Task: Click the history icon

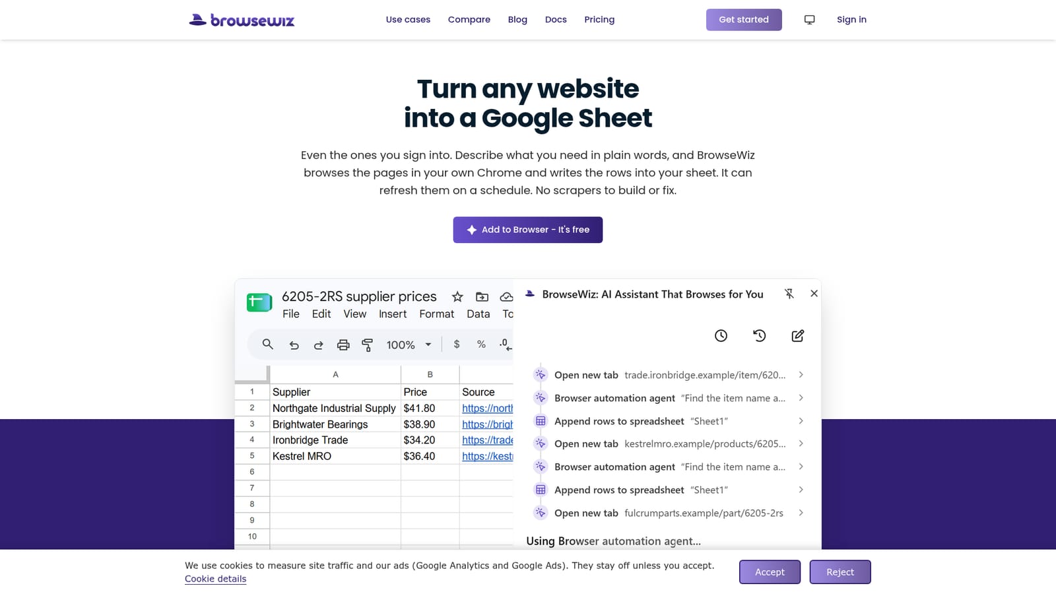Action: click(760, 336)
